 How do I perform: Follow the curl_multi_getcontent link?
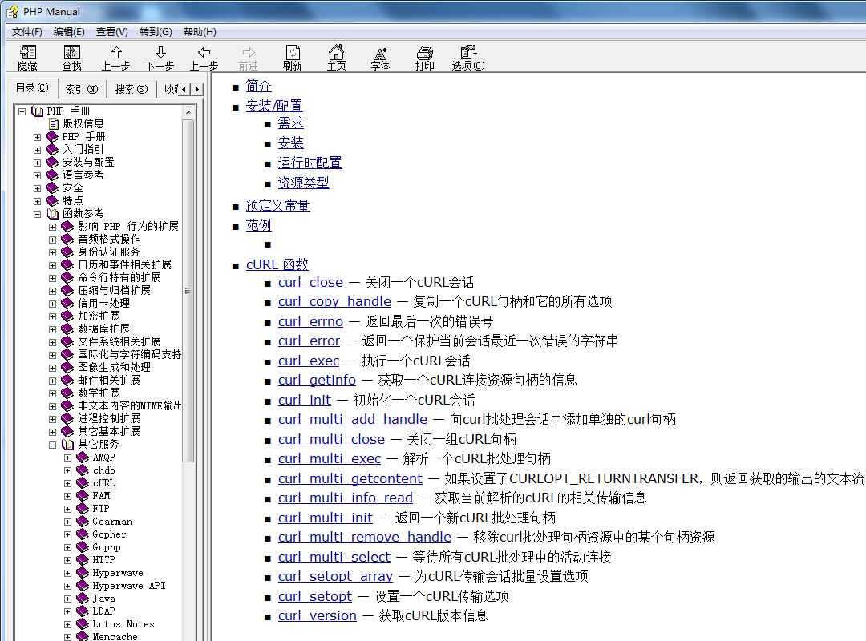point(350,478)
